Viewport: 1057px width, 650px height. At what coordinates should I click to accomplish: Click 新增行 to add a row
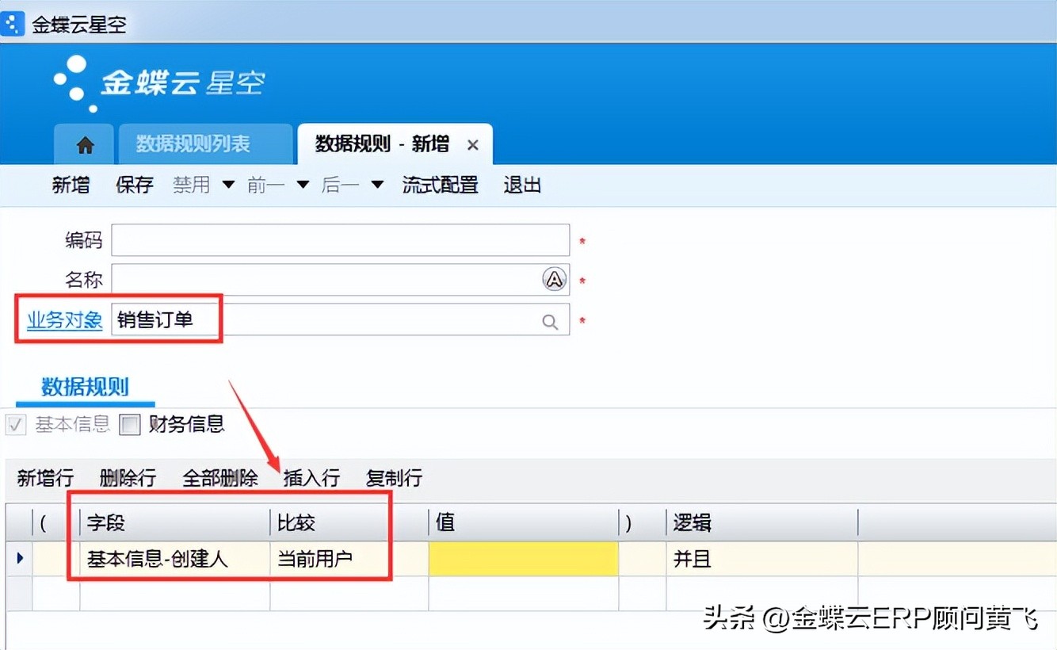click(45, 478)
